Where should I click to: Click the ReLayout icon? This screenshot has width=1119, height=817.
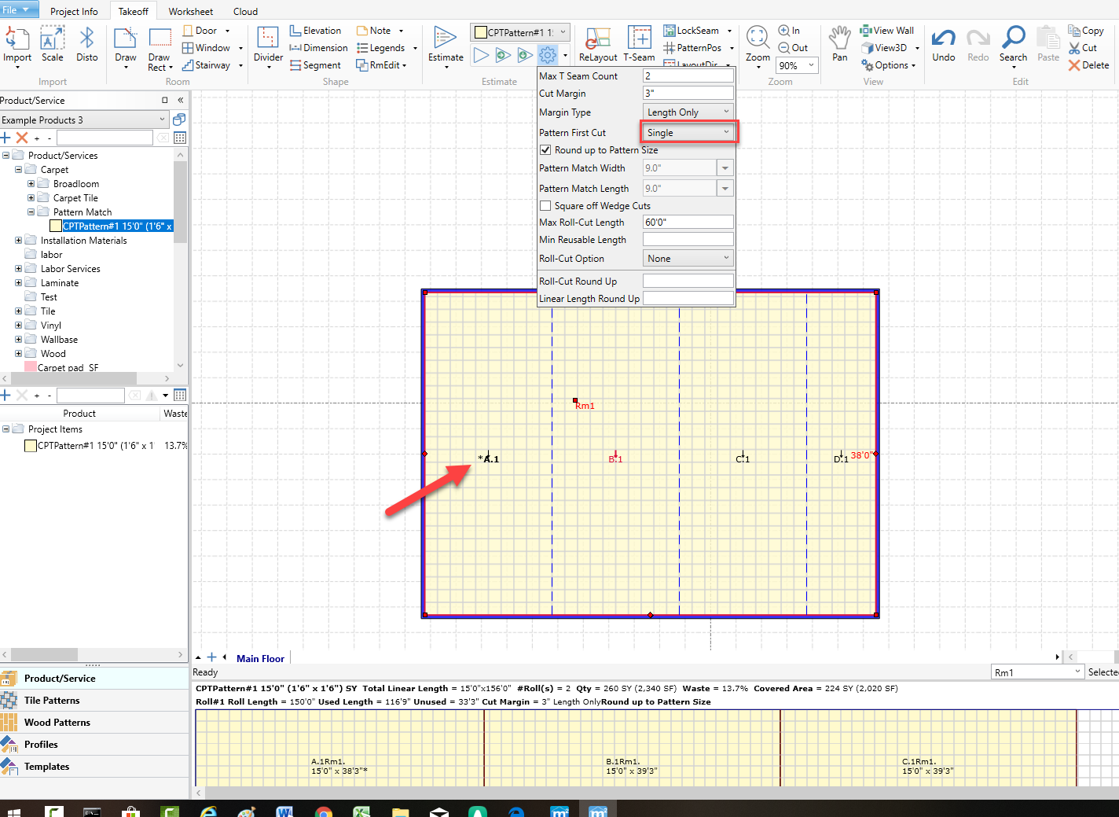pos(598,39)
